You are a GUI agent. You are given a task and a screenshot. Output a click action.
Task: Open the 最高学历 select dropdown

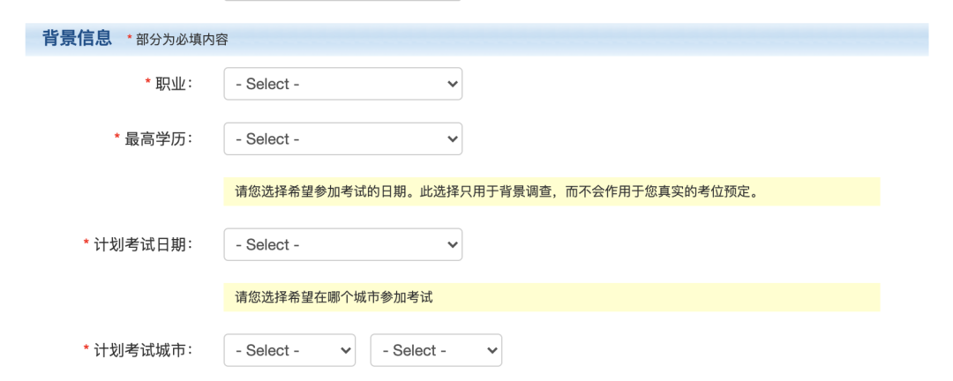pos(342,139)
